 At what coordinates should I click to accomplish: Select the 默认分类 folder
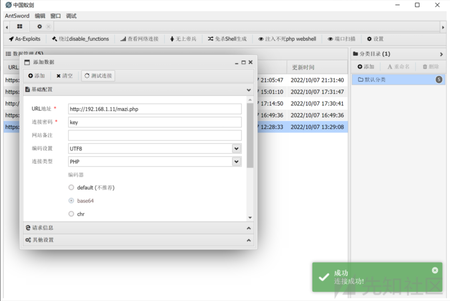tap(398, 80)
